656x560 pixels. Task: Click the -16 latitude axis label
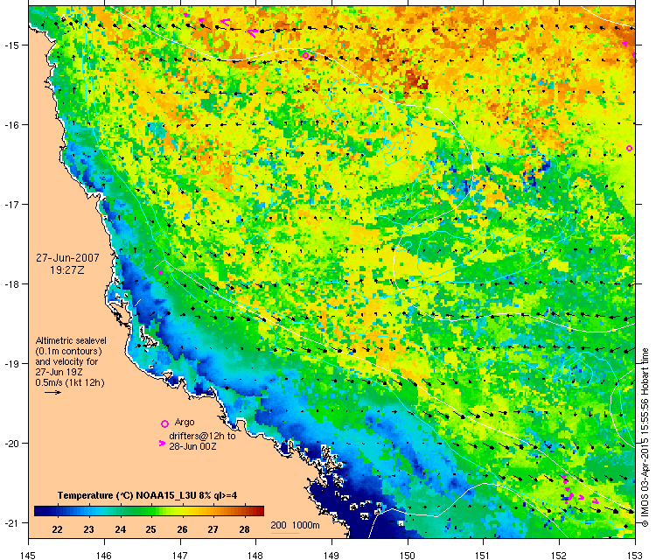pyautogui.click(x=11, y=125)
